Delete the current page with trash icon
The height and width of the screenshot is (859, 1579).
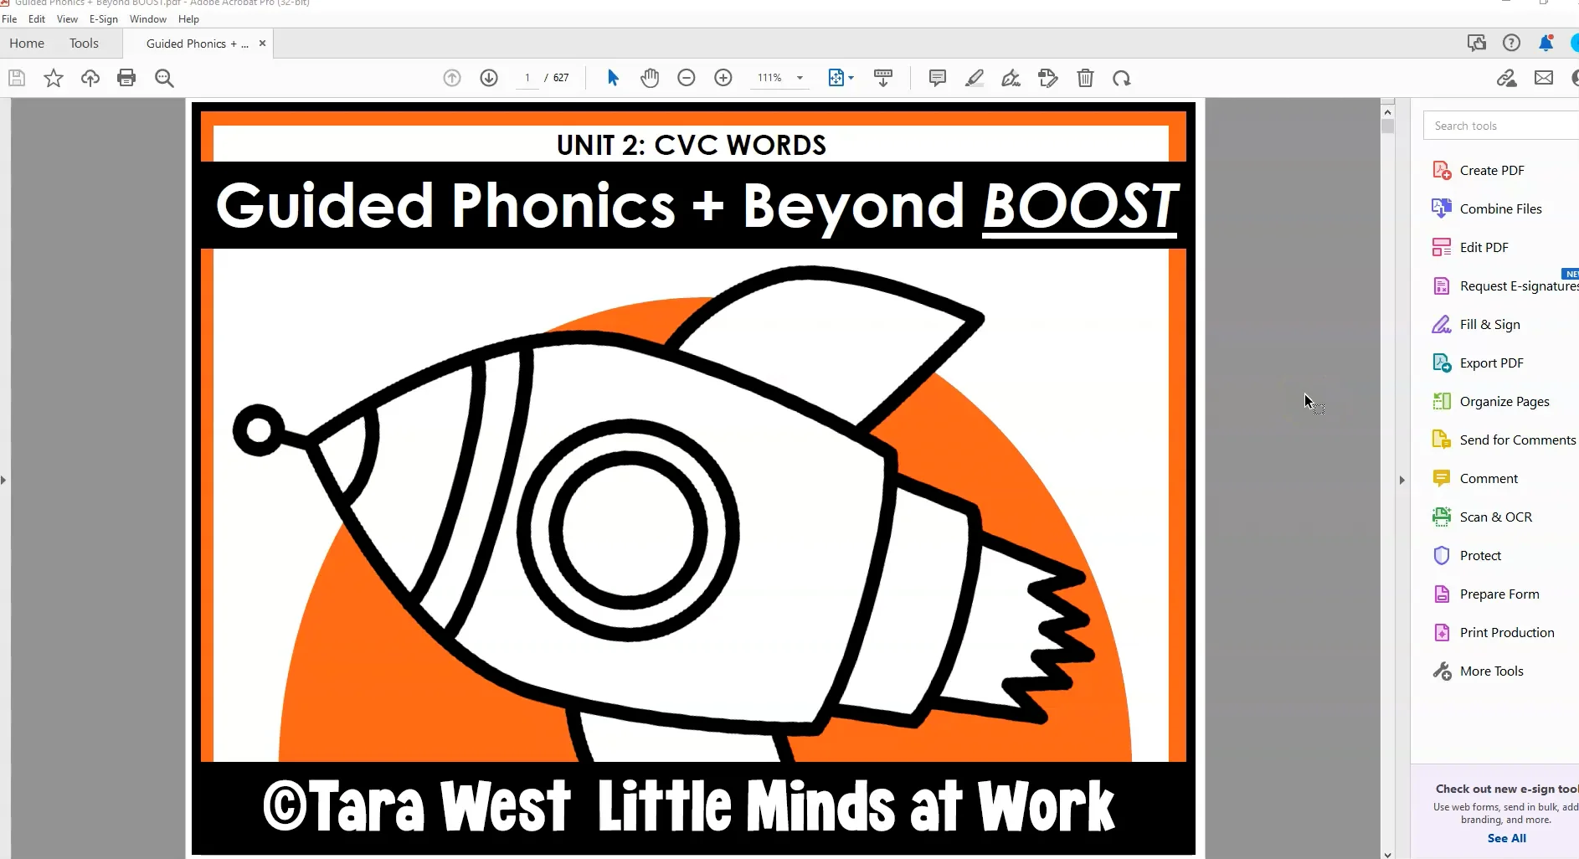pos(1085,77)
